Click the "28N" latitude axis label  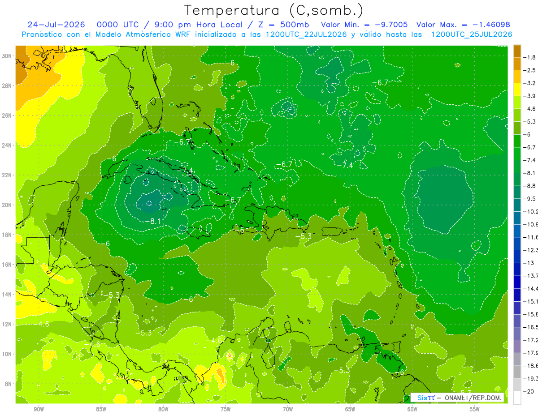pos(7,86)
